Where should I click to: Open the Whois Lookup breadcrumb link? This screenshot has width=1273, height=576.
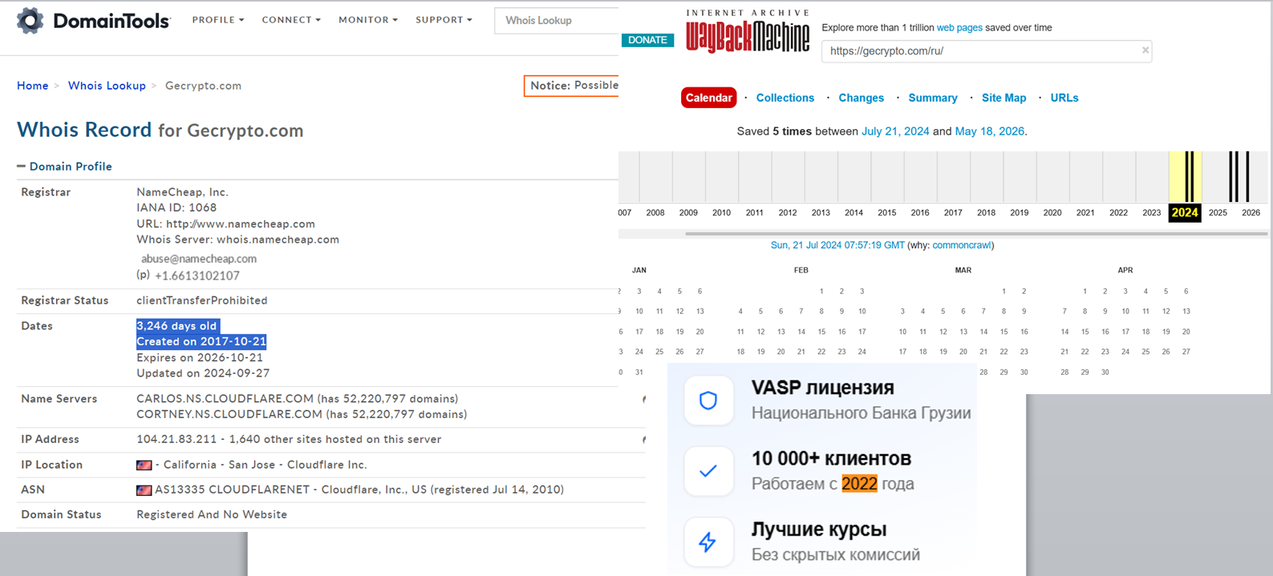coord(107,86)
